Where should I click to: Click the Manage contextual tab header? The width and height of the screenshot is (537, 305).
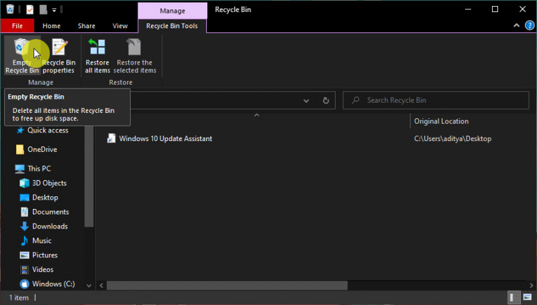pos(173,11)
